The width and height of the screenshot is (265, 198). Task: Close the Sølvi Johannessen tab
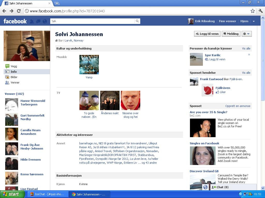49,3
